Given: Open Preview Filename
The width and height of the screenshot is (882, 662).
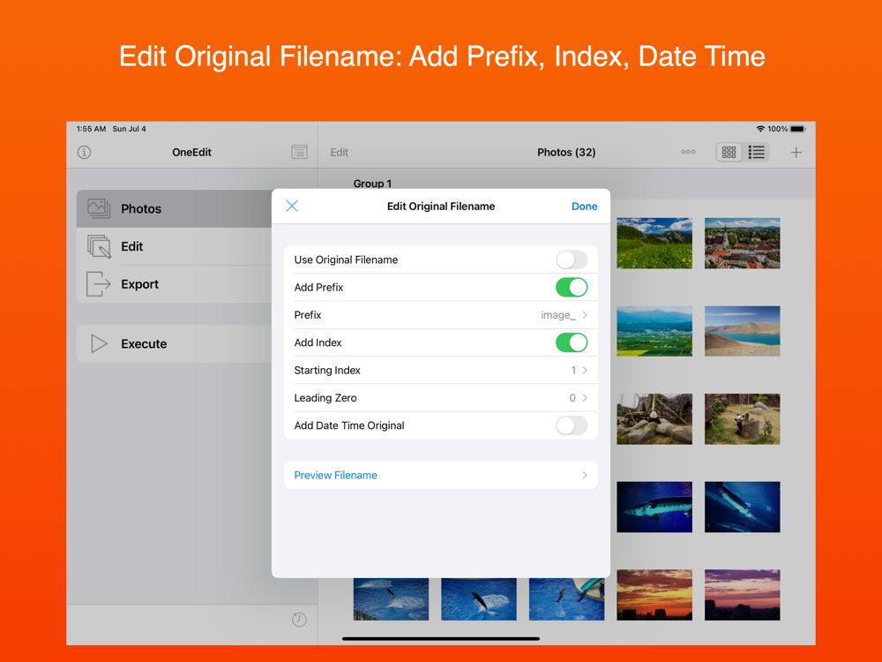Looking at the screenshot, I should (x=440, y=475).
